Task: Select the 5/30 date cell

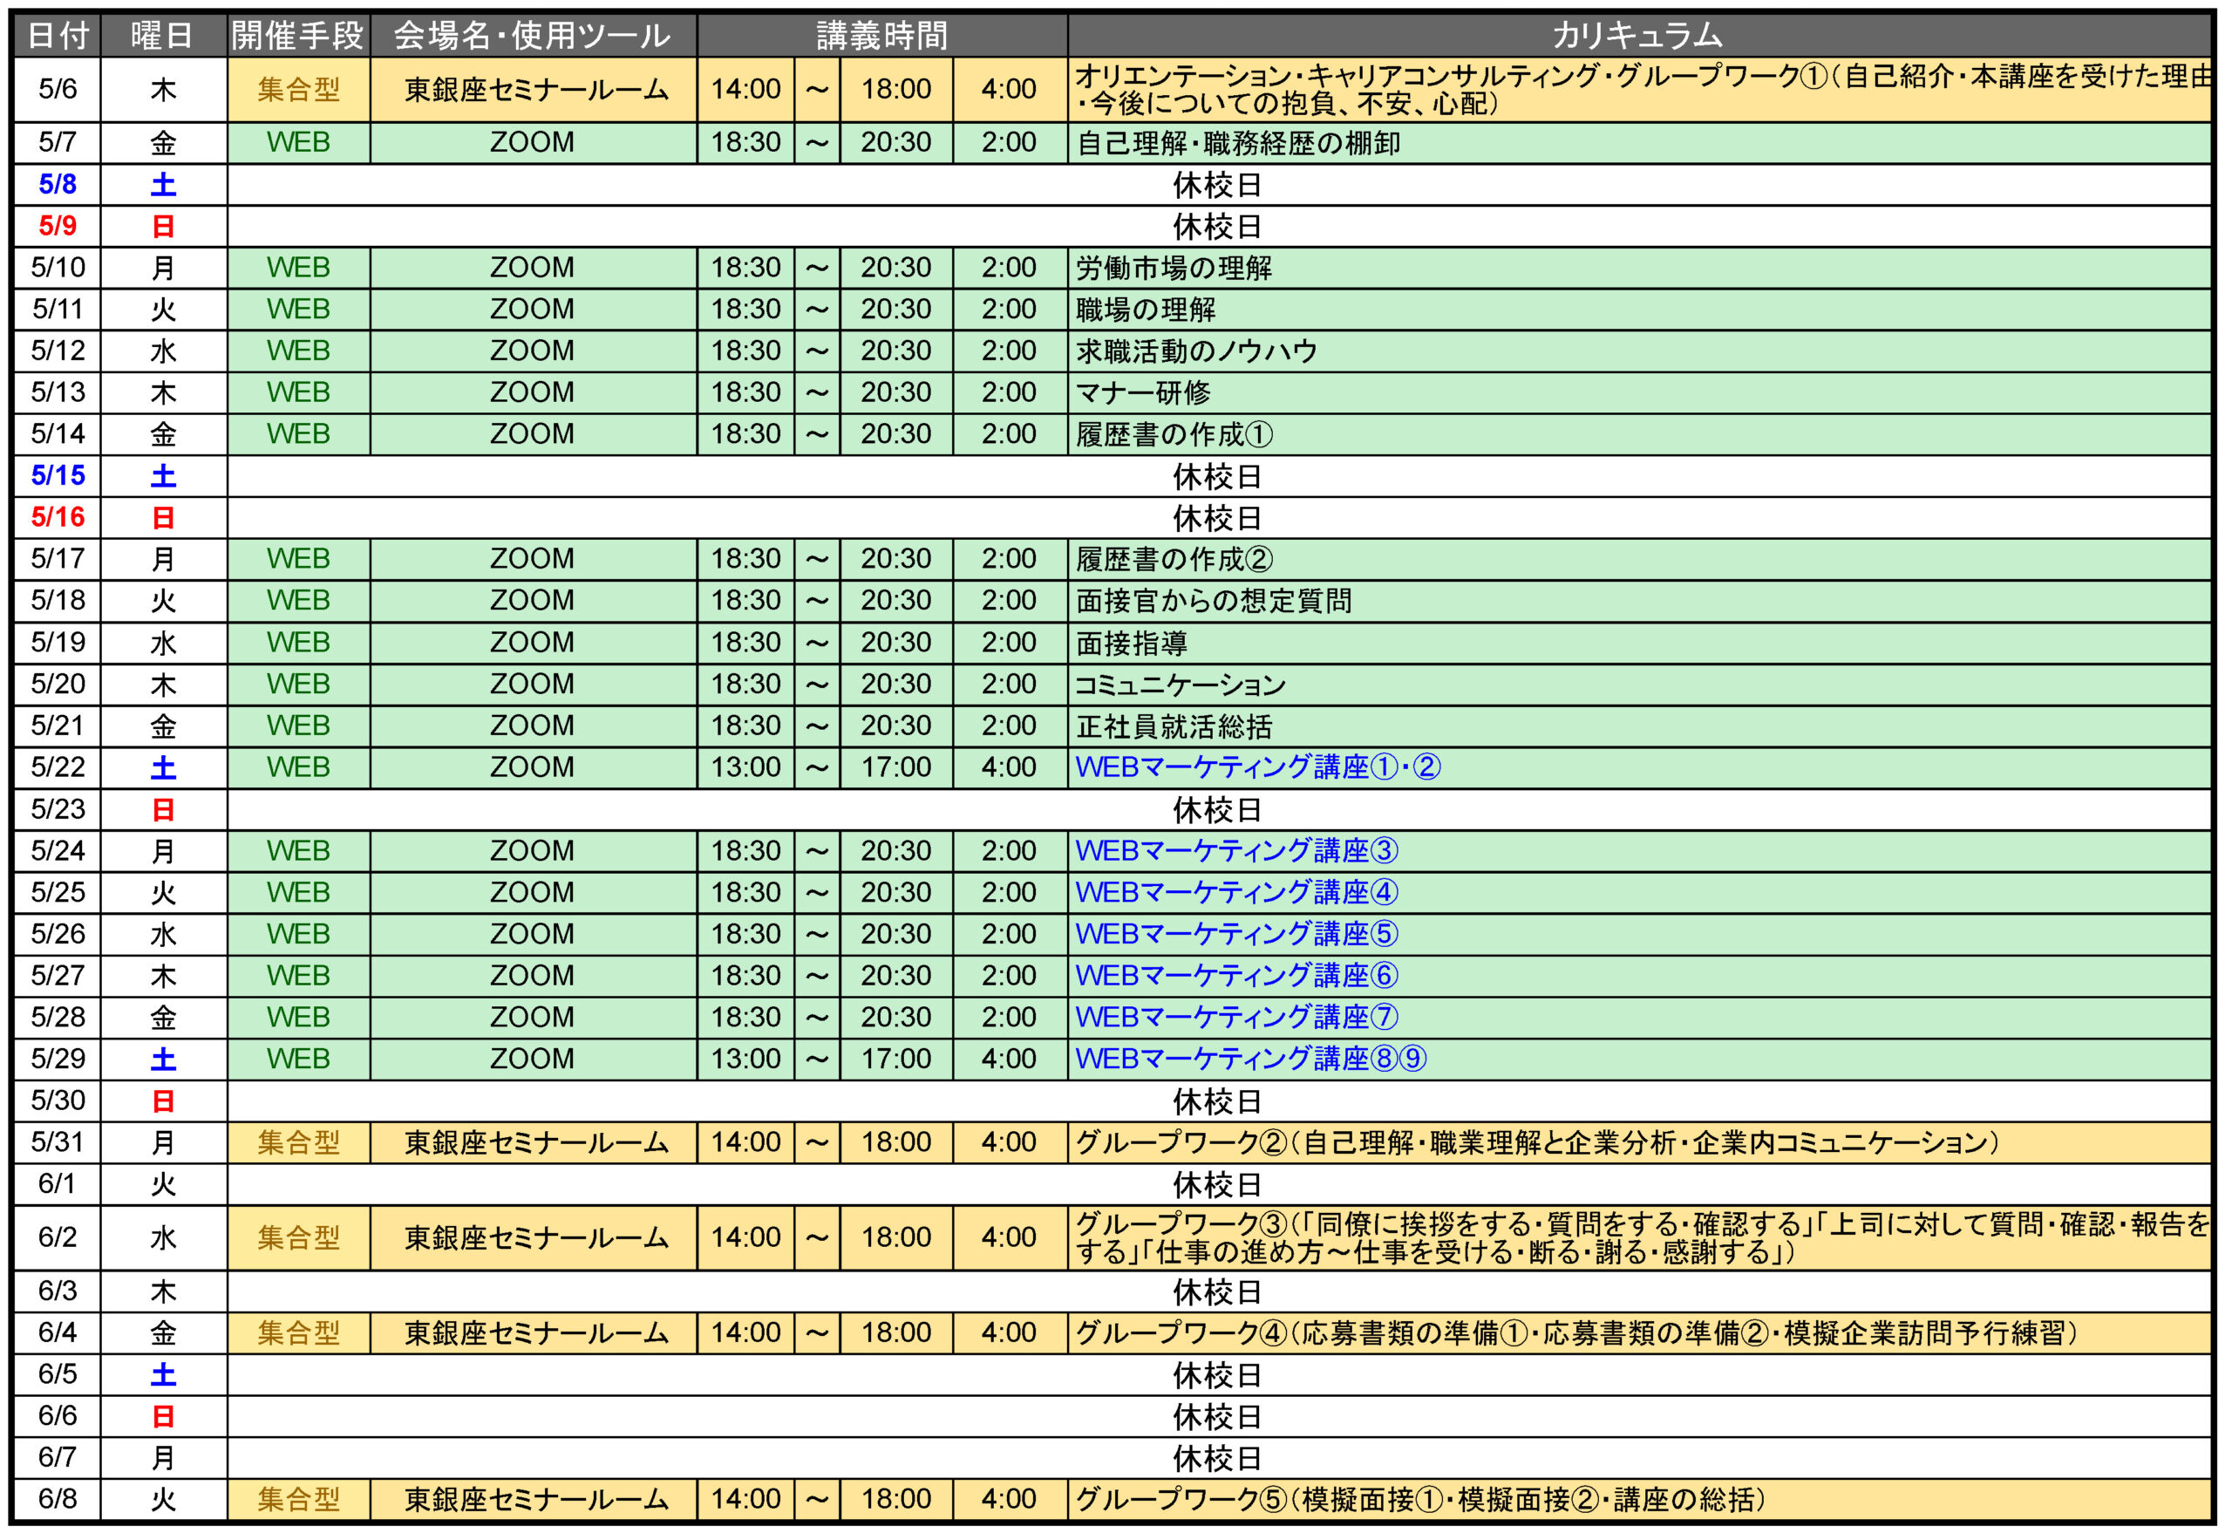Action: 58,1100
